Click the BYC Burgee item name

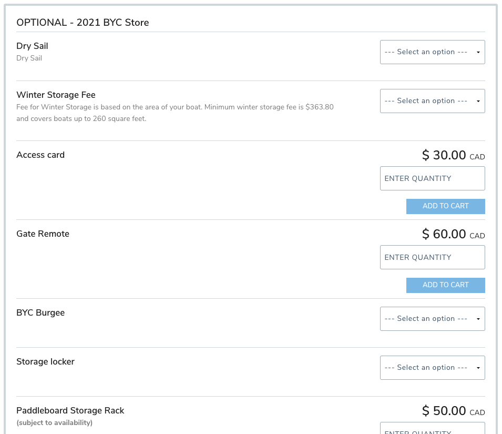point(40,313)
